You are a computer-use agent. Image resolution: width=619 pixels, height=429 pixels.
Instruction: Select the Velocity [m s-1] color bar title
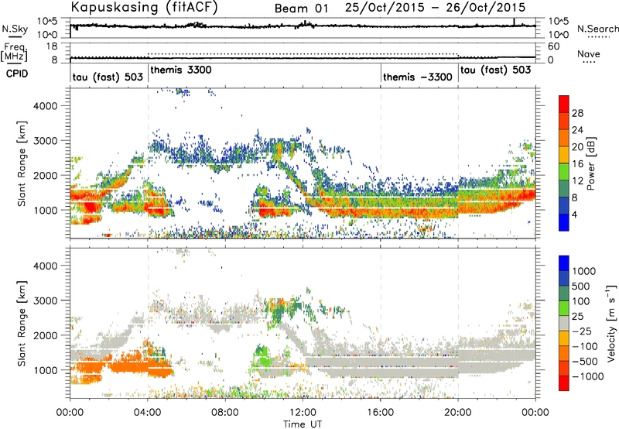coord(611,323)
